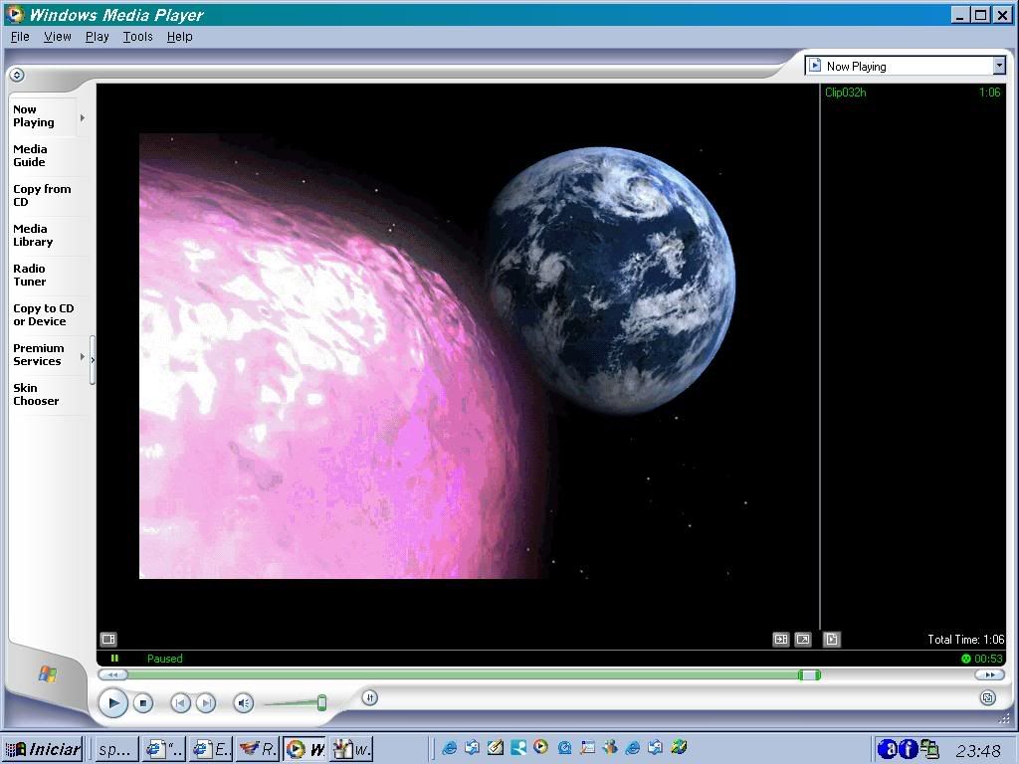Switch to the "R." taskbar window
Screen dimensions: 1019x764
point(258,750)
